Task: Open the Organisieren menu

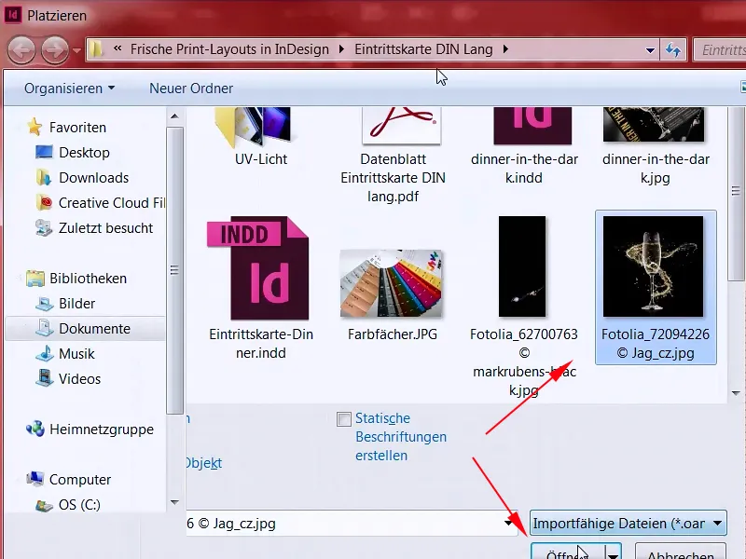Action: [69, 89]
